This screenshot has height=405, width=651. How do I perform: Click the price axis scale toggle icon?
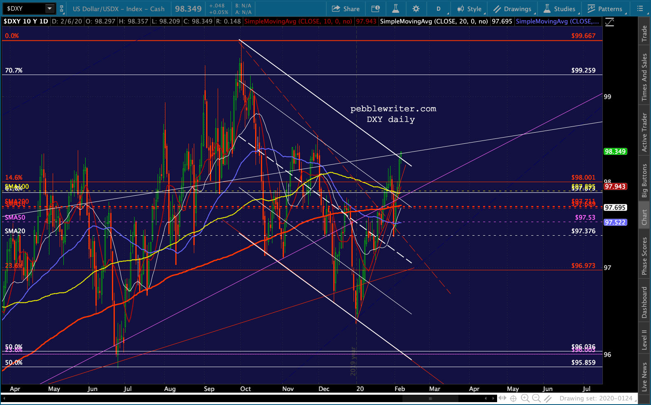pos(609,22)
